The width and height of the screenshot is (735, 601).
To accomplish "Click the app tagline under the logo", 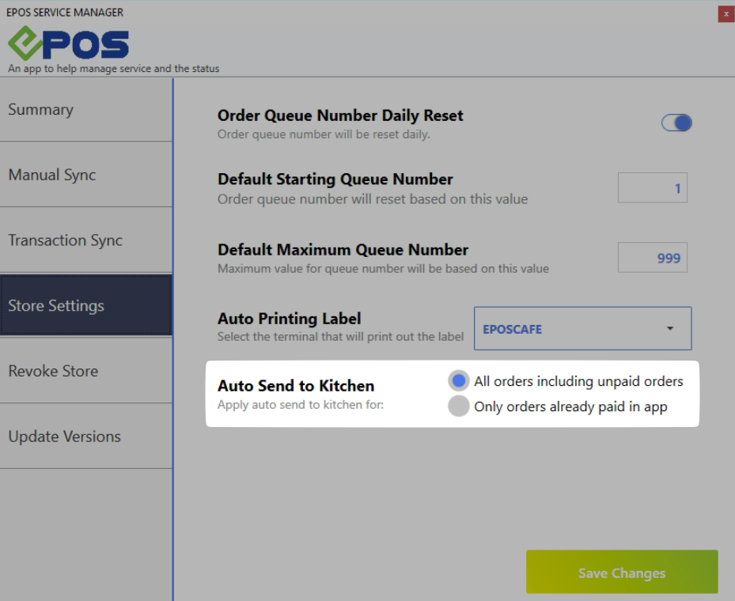I will coord(113,69).
